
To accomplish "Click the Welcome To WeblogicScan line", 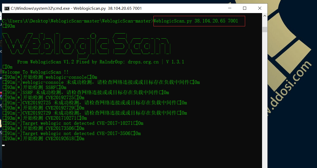I will tap(35, 72).
